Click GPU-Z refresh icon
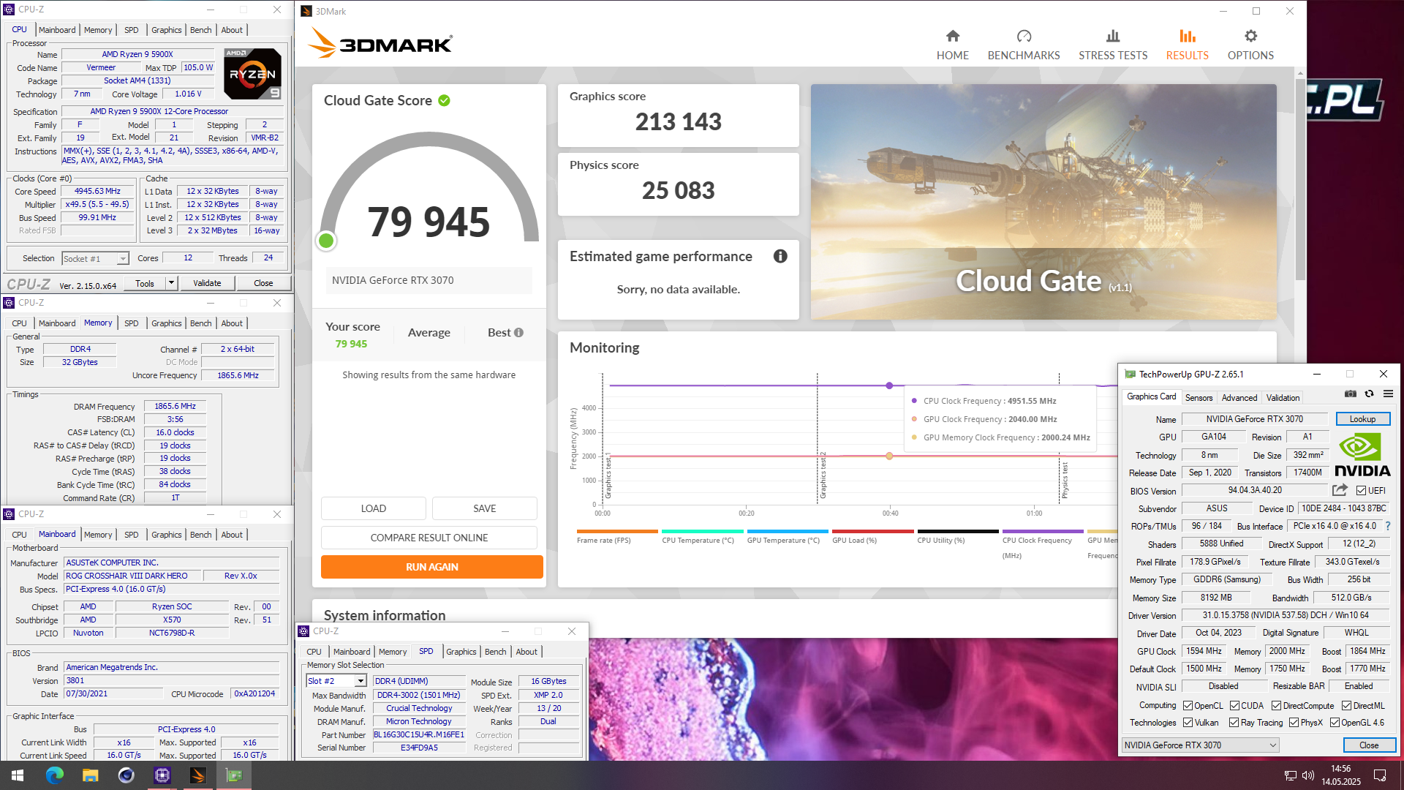Screen dimensions: 1404x790 [1369, 394]
